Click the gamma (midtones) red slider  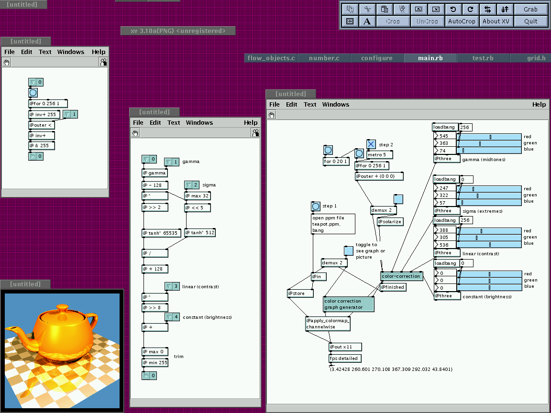[489, 137]
